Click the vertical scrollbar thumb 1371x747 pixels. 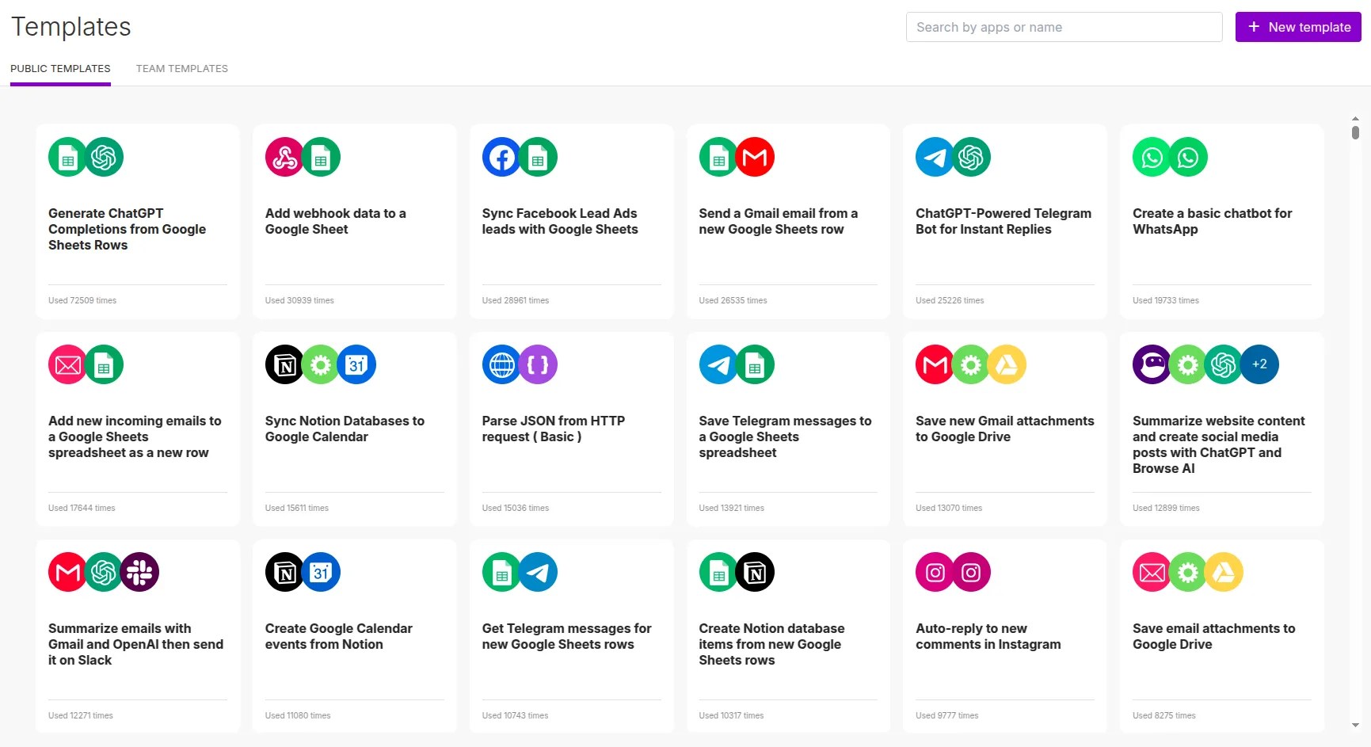coord(1356,133)
